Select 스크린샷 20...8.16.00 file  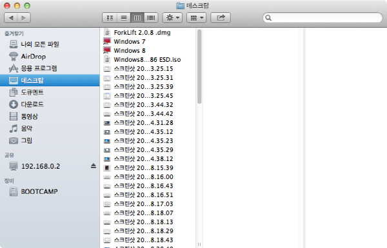[148, 176]
